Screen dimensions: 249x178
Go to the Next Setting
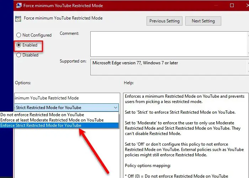203,21
